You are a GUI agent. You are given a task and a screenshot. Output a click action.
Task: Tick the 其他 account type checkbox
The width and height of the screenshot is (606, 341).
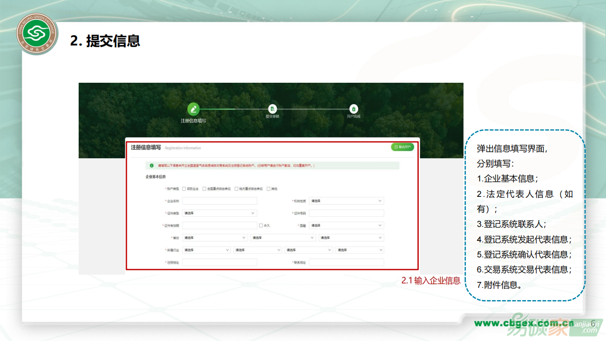tap(269, 189)
